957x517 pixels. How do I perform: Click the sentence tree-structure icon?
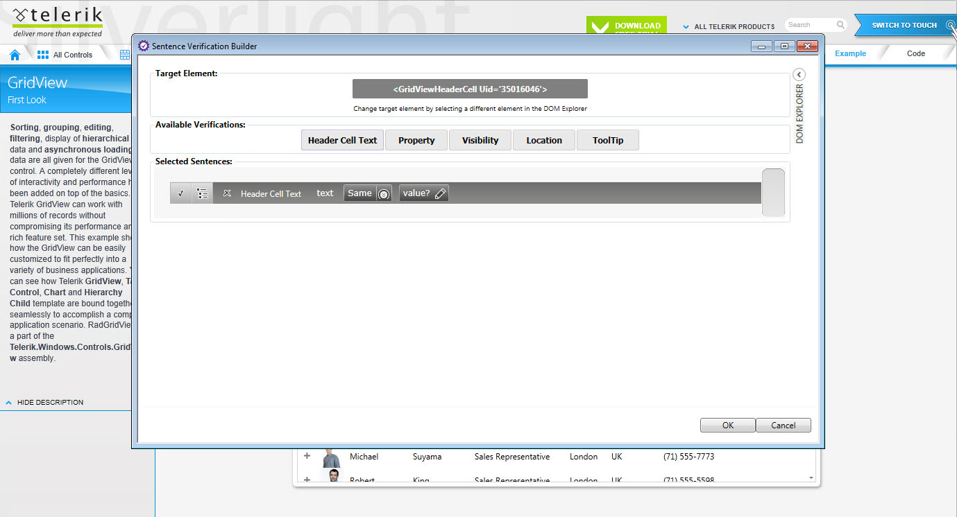[x=202, y=193]
